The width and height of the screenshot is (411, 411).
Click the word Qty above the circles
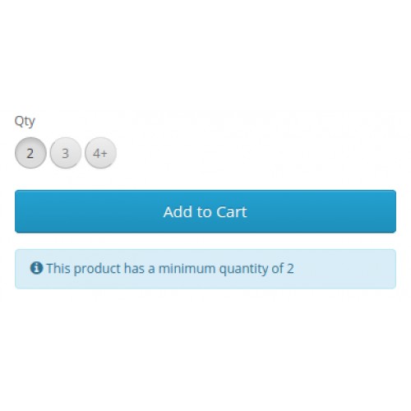pos(25,122)
